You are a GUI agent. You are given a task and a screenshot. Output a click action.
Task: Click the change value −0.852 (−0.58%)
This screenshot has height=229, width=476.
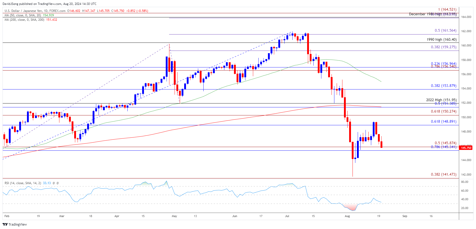[137, 11]
